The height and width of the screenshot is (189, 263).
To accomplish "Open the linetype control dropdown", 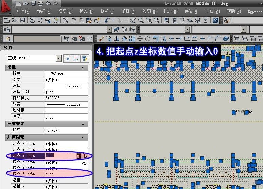I will click(243, 29).
